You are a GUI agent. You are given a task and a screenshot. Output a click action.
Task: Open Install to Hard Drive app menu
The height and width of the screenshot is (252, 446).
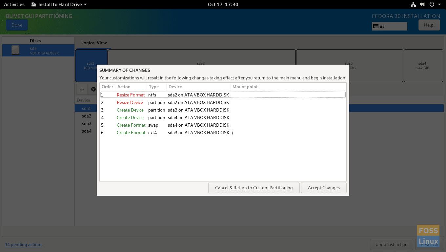coord(59,5)
